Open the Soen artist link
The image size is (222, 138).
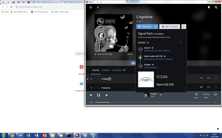coord(140,21)
